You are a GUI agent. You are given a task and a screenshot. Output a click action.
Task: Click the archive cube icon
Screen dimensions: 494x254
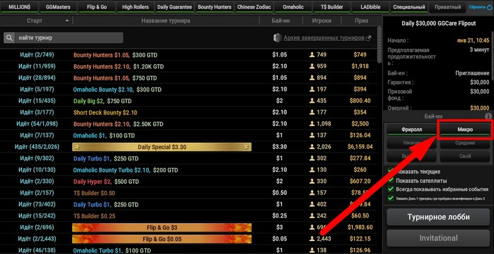tap(277, 38)
